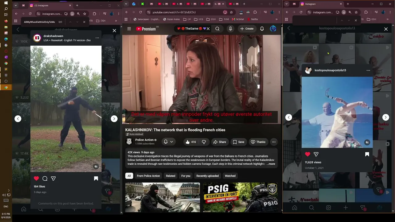The width and height of the screenshot is (395, 222).
Task: Open the PSIG Intervention en Forêt thumbnail
Action: pos(240,197)
